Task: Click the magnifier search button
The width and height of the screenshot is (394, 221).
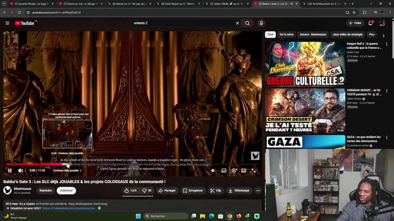Action: [x=247, y=23]
